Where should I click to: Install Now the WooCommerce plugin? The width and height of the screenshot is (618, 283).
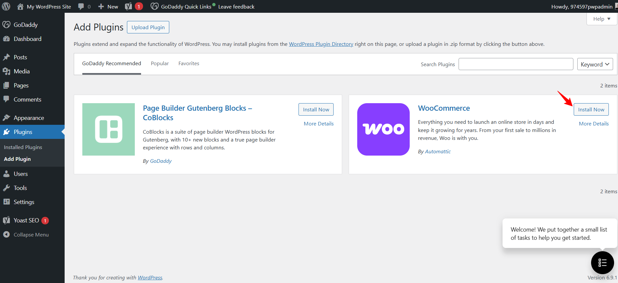click(x=591, y=109)
